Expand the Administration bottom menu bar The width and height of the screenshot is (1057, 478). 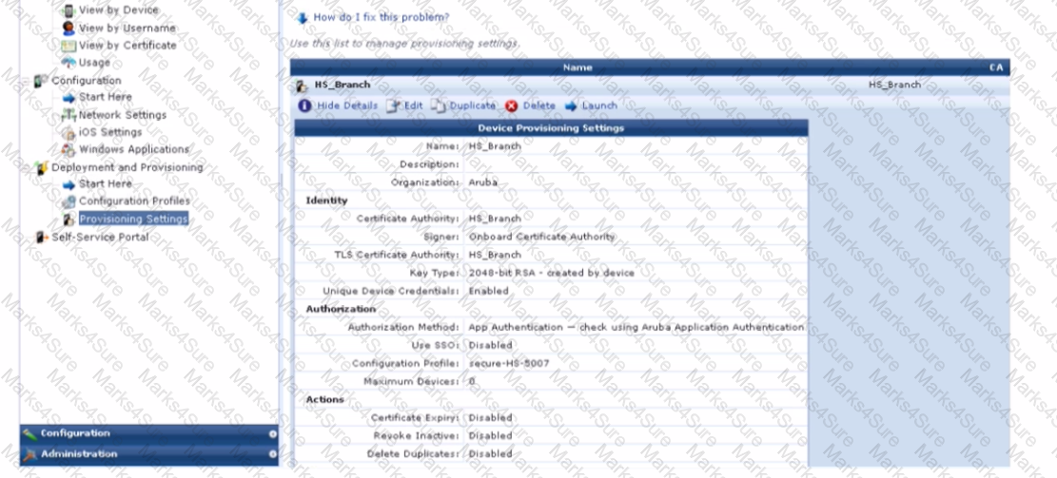click(x=272, y=454)
